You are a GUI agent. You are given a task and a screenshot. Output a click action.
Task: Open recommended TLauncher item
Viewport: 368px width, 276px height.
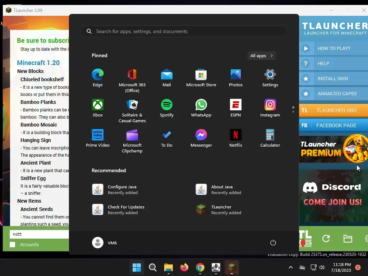coord(218,210)
